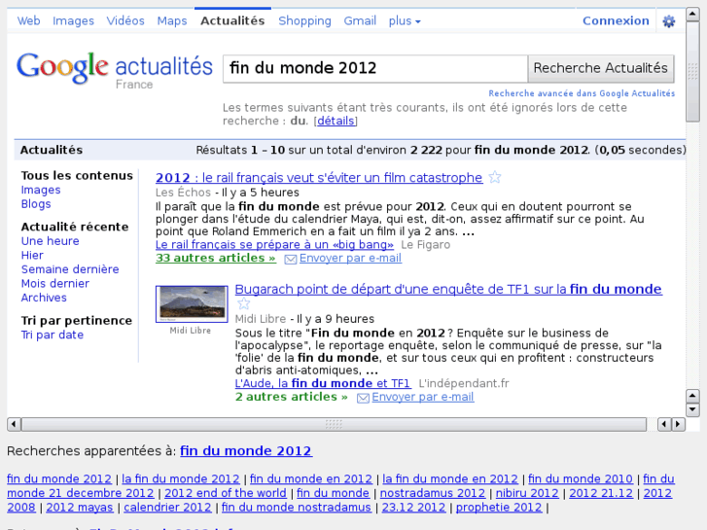Open related search 'nostradamus 2012'
This screenshot has height=530, width=707.
click(433, 493)
